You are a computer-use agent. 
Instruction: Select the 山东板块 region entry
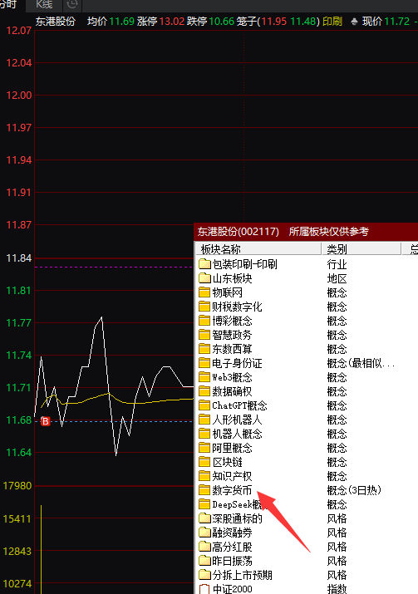[x=232, y=278]
